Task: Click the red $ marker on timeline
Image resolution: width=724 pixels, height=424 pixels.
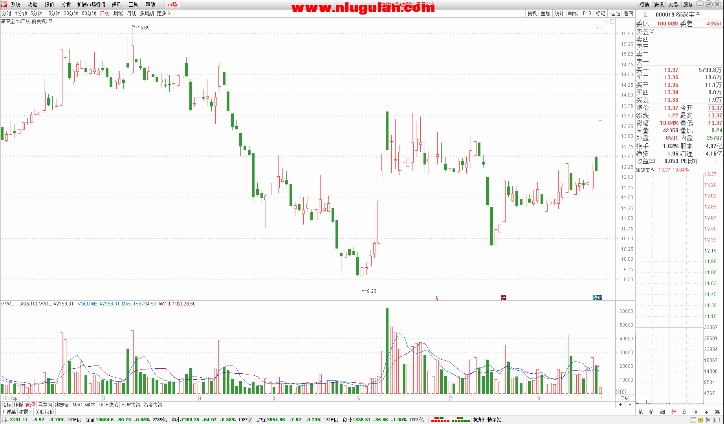Action: 436,298
